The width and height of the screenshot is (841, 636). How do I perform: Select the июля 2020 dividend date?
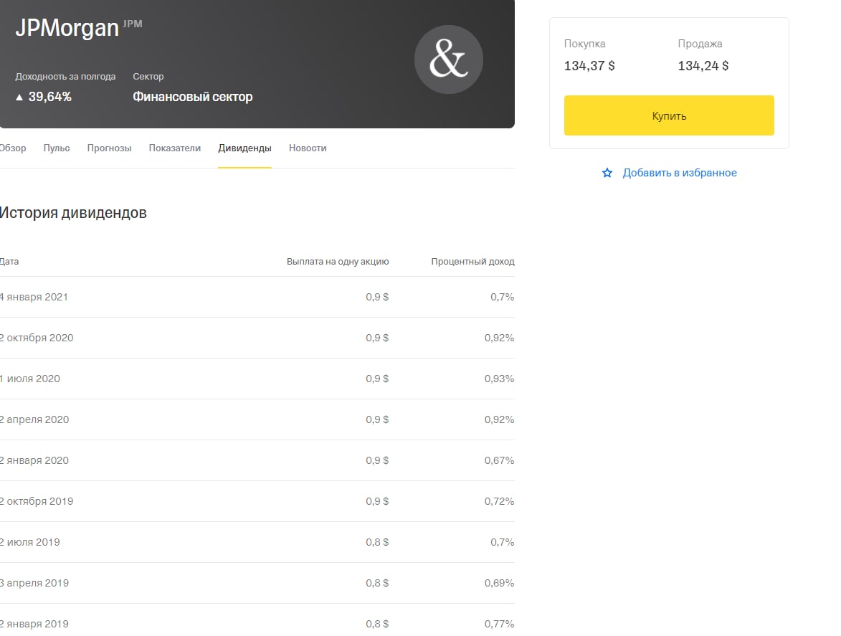tap(30, 379)
